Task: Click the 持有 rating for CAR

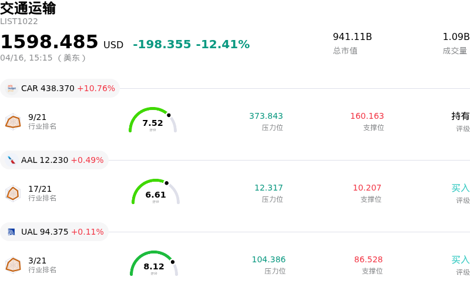Action: [x=461, y=116]
